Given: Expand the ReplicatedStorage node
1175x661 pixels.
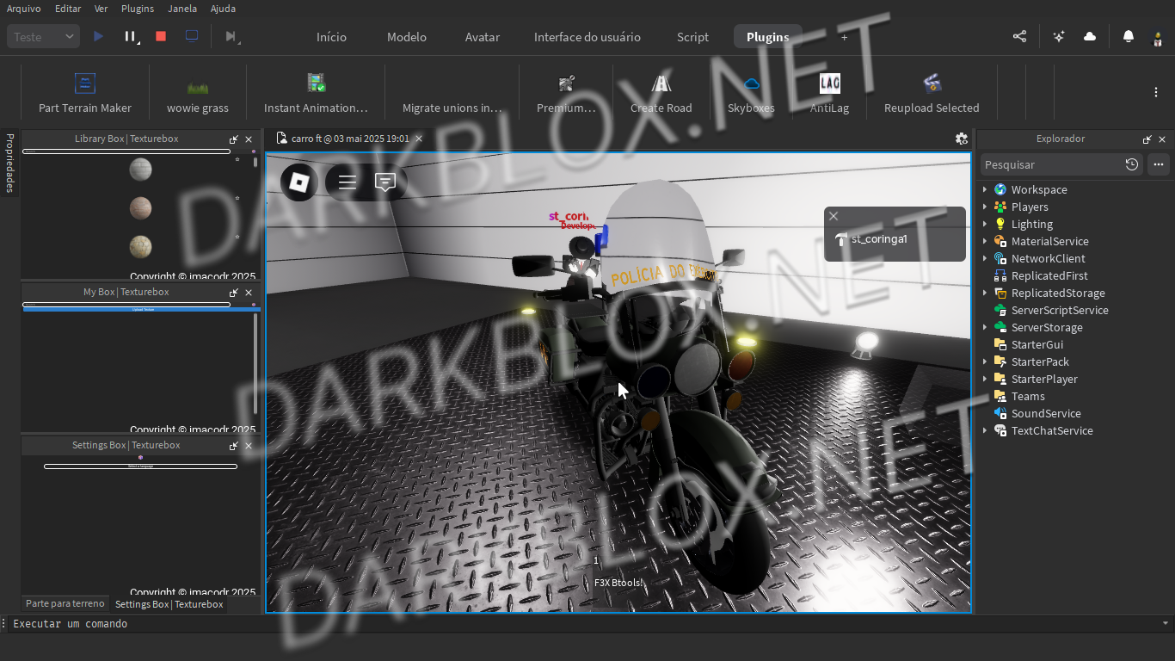Looking at the screenshot, I should 985,293.
